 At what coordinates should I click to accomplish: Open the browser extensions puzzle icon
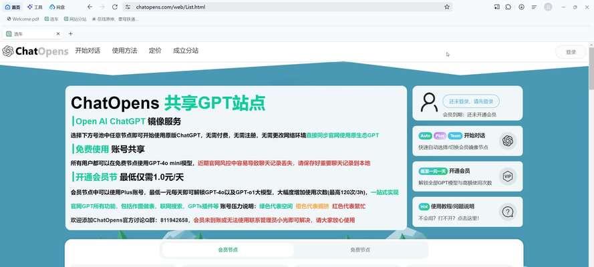click(508, 7)
